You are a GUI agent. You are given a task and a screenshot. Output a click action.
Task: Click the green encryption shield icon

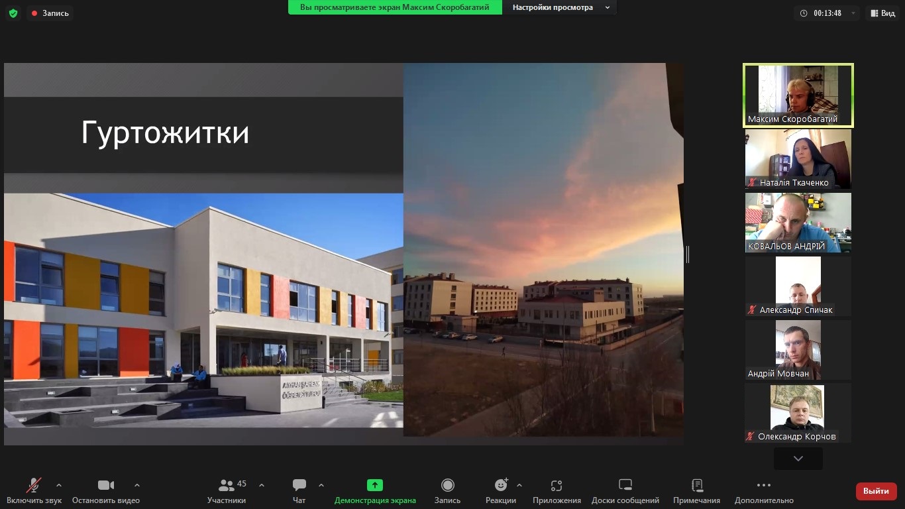(x=13, y=13)
